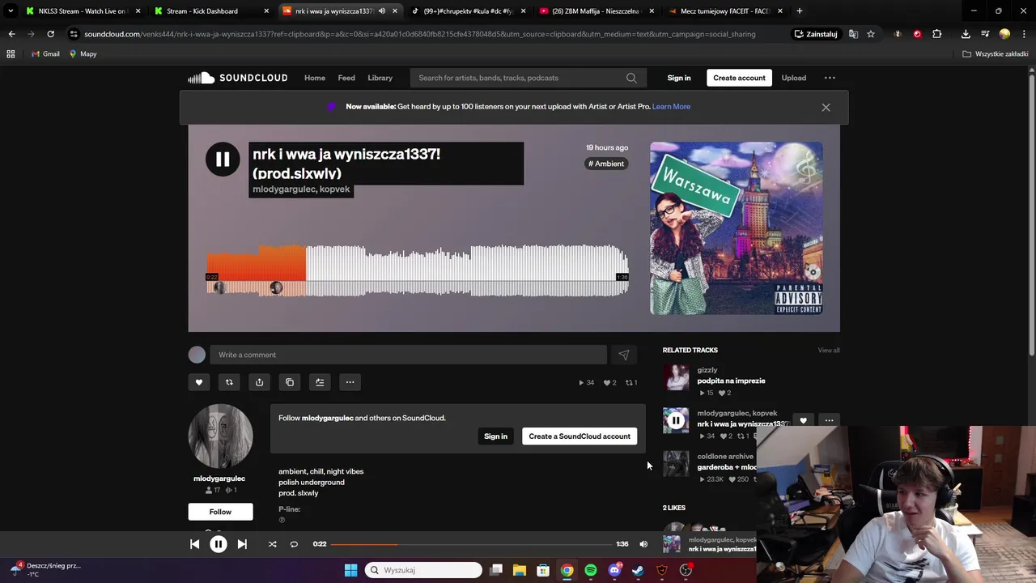Open browser downloads
This screenshot has width=1036, height=583.
[x=966, y=34]
